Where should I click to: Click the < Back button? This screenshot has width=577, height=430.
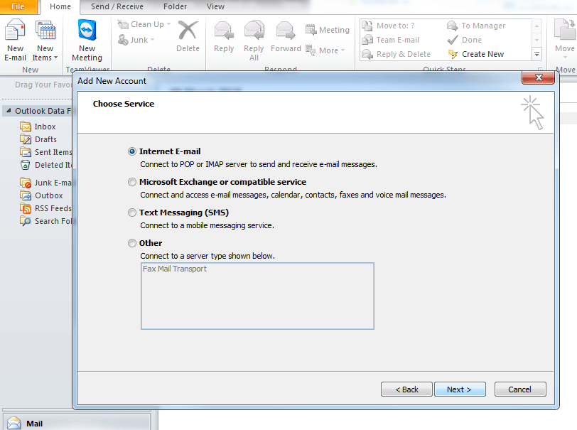(406, 389)
